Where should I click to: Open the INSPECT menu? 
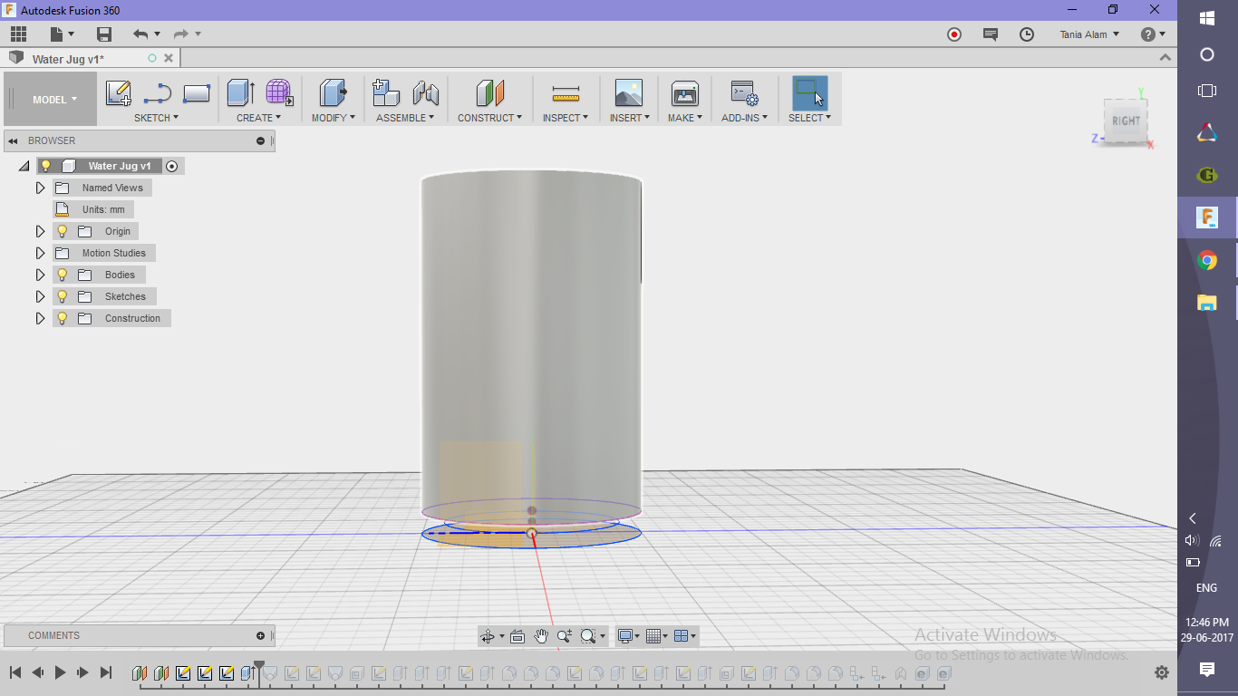coord(566,118)
